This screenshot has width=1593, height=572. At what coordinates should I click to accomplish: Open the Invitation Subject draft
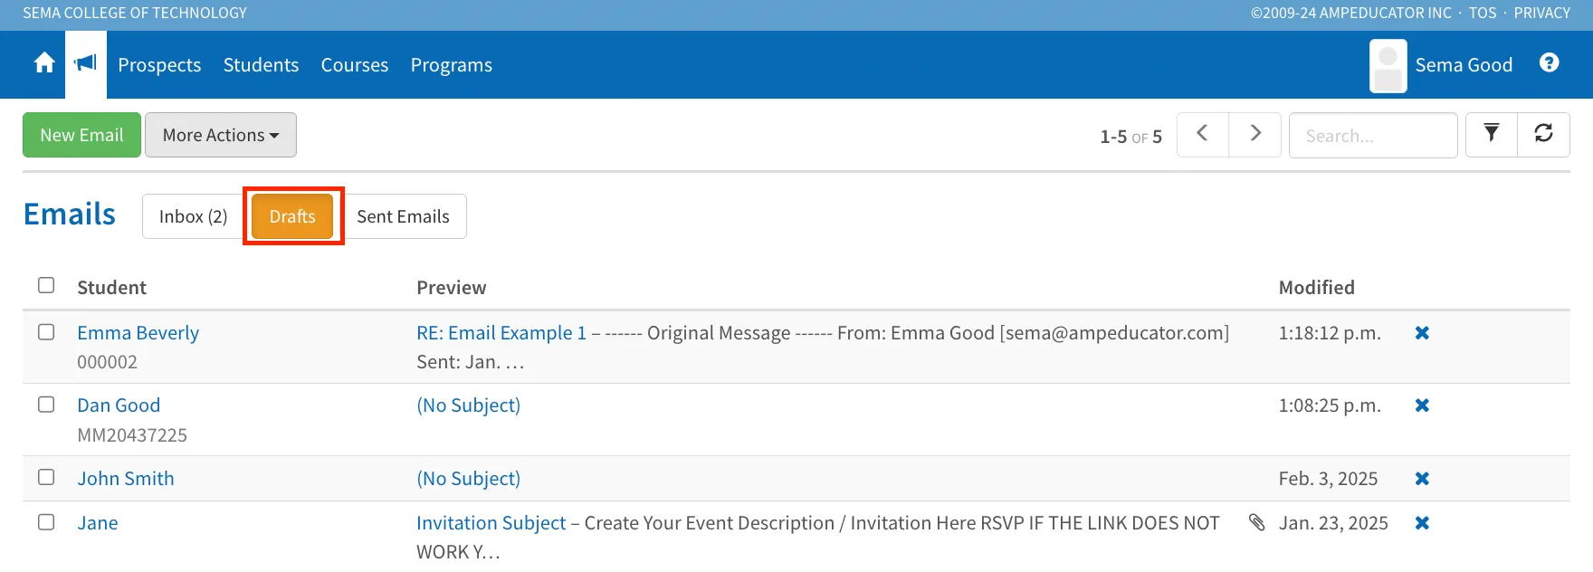pos(491,523)
